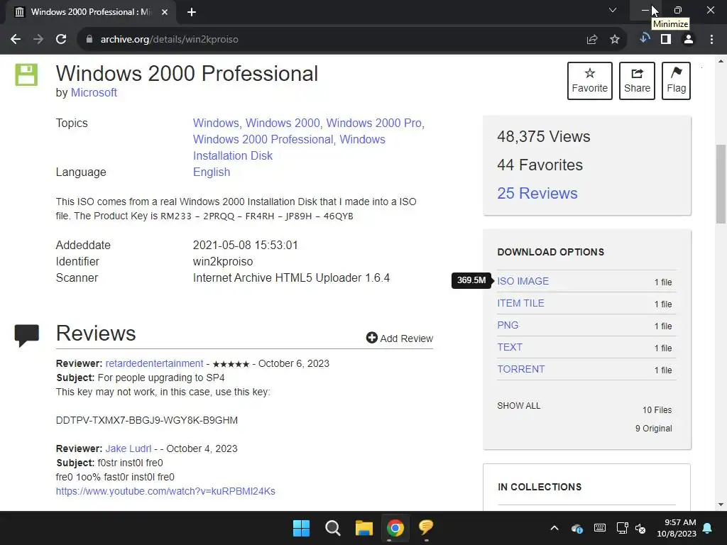
Task: Open the 25 Reviews link
Action: pyautogui.click(x=537, y=193)
